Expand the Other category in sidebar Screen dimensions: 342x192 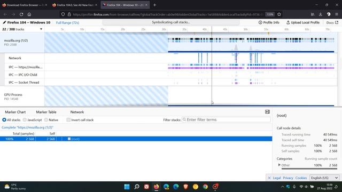279,165
